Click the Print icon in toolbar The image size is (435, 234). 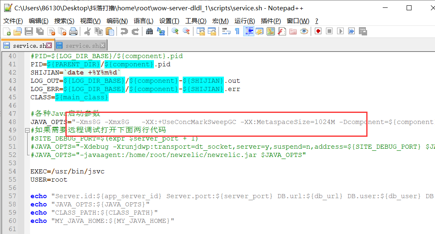[x=73, y=31]
